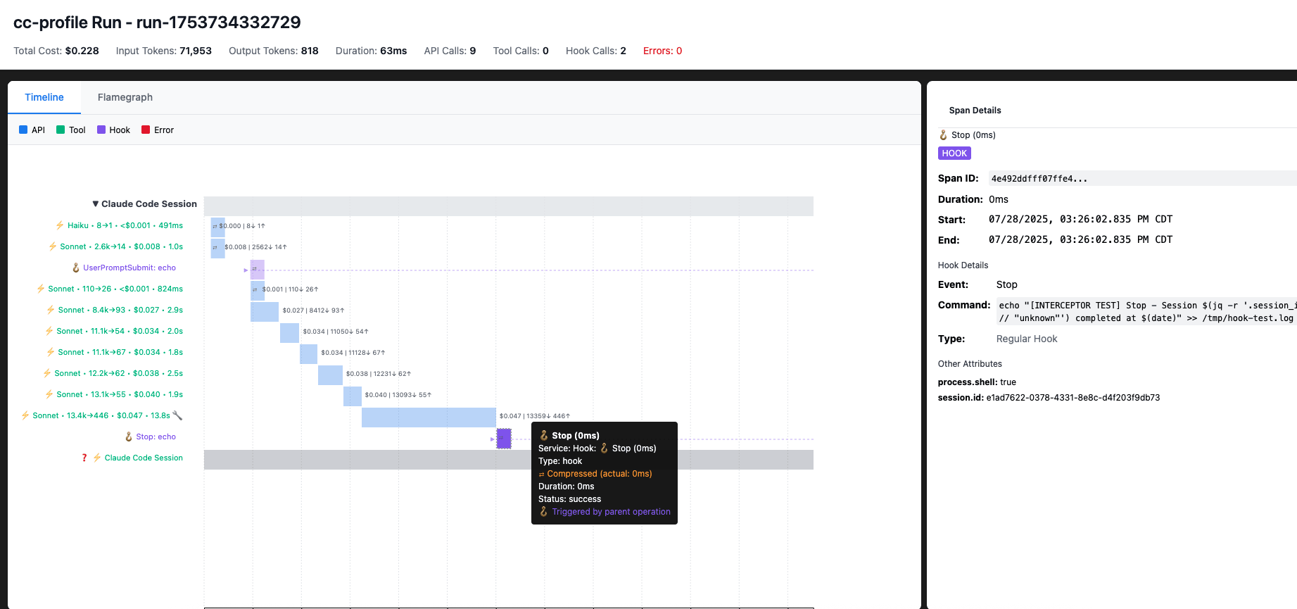Select the Sonnet 11.1k→54 2.0s row
Screen dimensions: 1297x609
[x=120, y=331]
